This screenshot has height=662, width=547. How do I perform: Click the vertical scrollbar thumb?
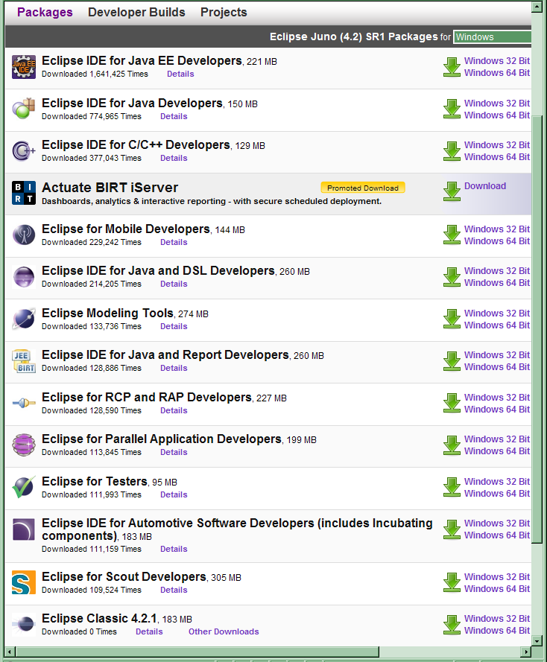pos(537,329)
